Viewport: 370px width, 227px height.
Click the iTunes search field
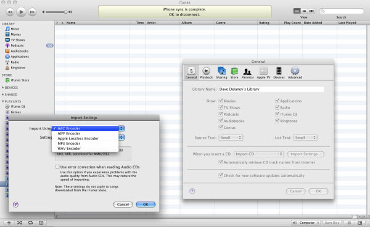coord(342,11)
